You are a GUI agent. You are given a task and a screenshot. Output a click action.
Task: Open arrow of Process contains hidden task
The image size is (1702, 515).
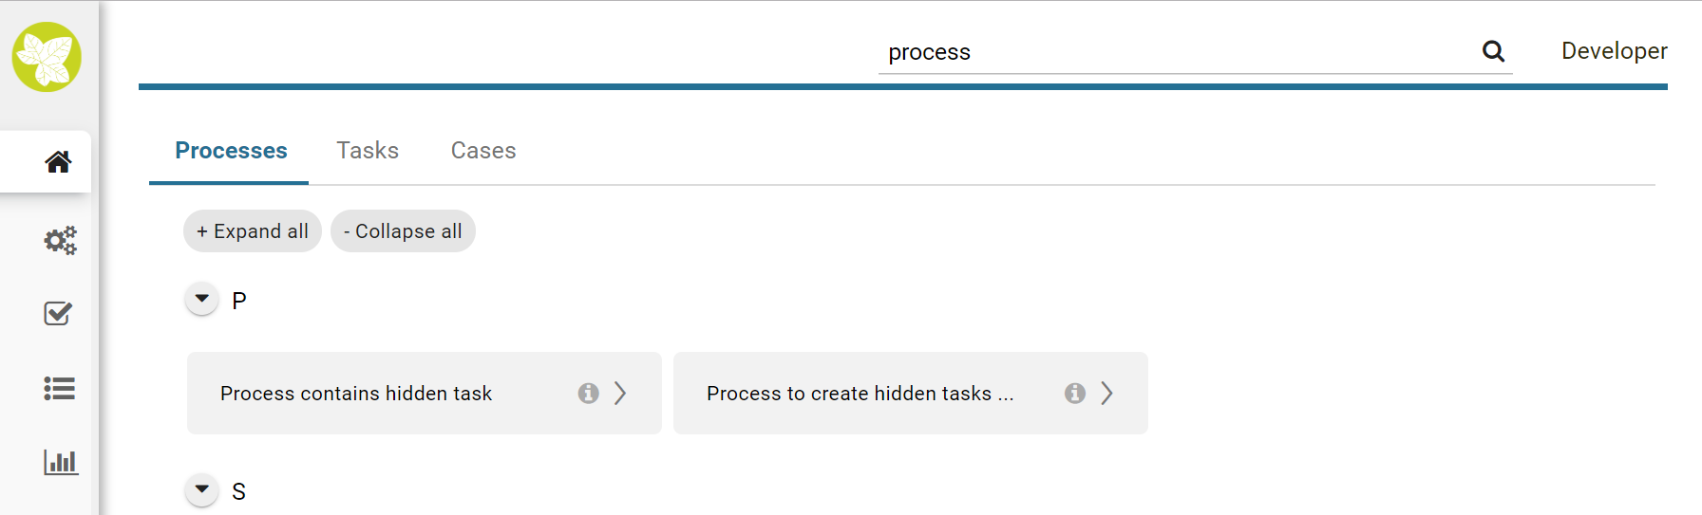(x=620, y=393)
